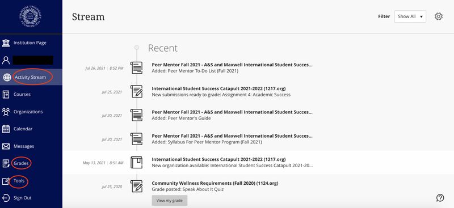Click the Tools pencil-square icon
454x208 pixels.
click(6, 181)
